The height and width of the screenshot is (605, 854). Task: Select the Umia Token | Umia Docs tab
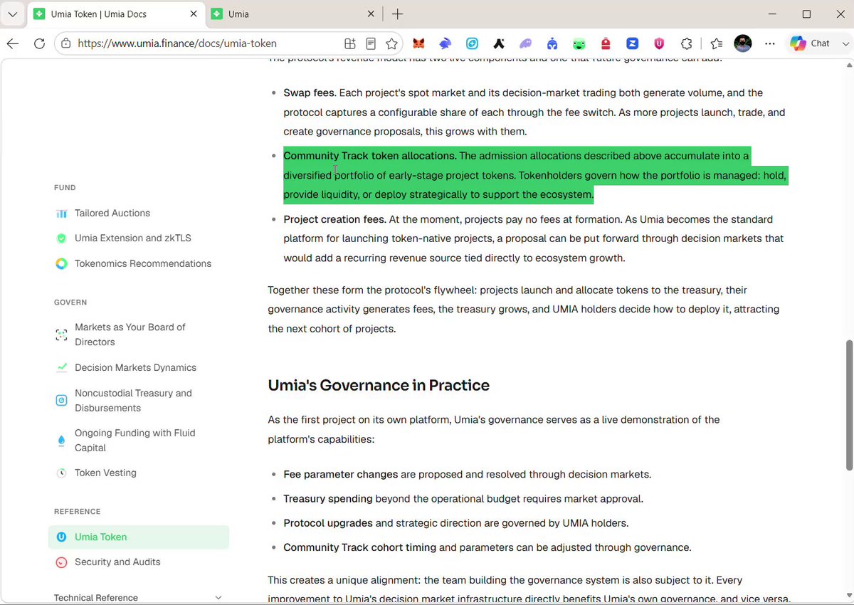pos(116,14)
